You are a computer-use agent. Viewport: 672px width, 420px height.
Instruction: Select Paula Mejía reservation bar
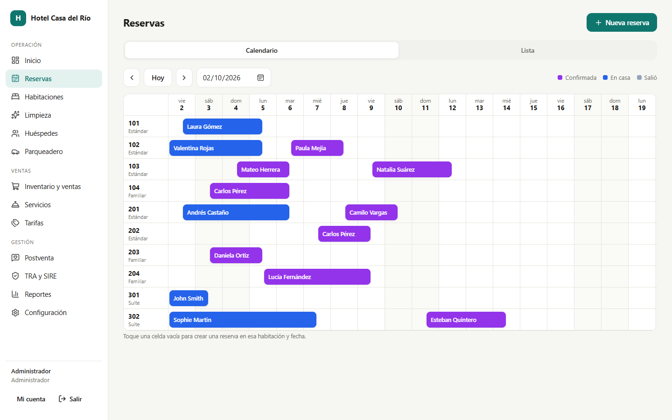(x=317, y=148)
